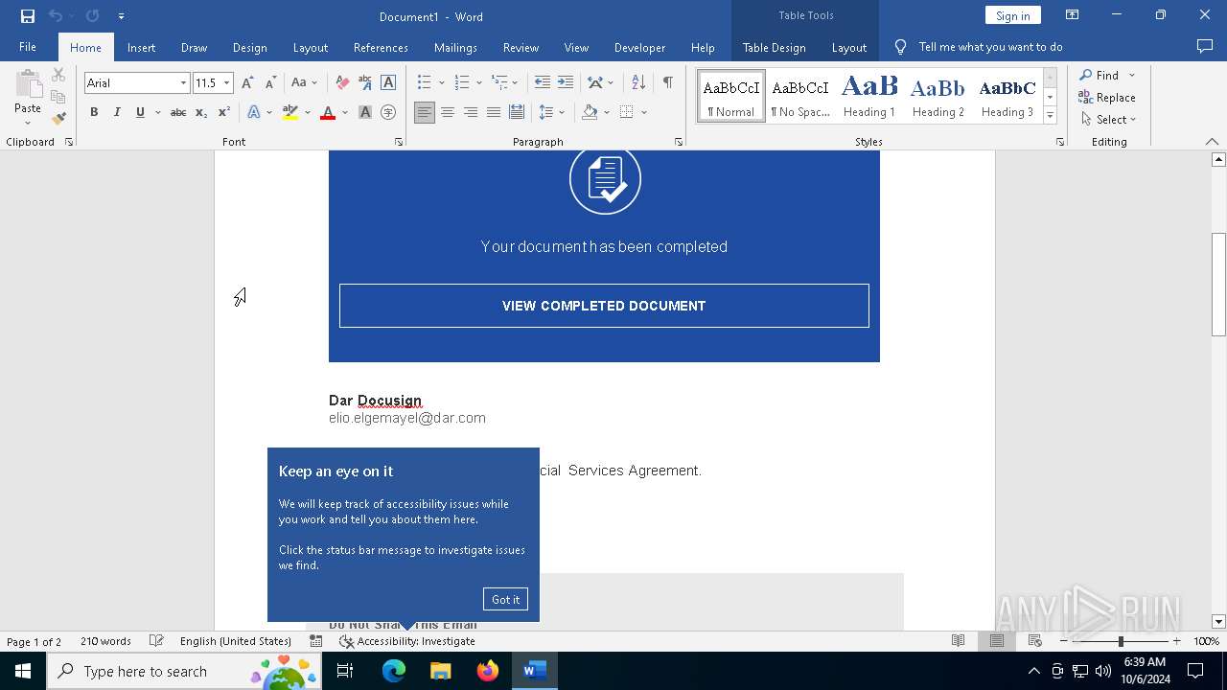Toggle Strikethrough formatting

[x=177, y=112]
